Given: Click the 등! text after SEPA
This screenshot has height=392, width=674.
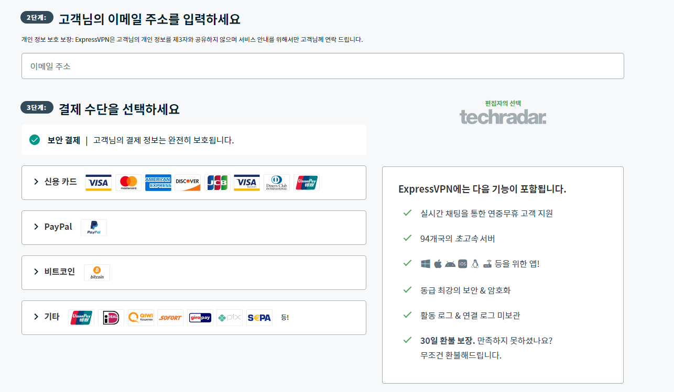Looking at the screenshot, I should click(285, 317).
